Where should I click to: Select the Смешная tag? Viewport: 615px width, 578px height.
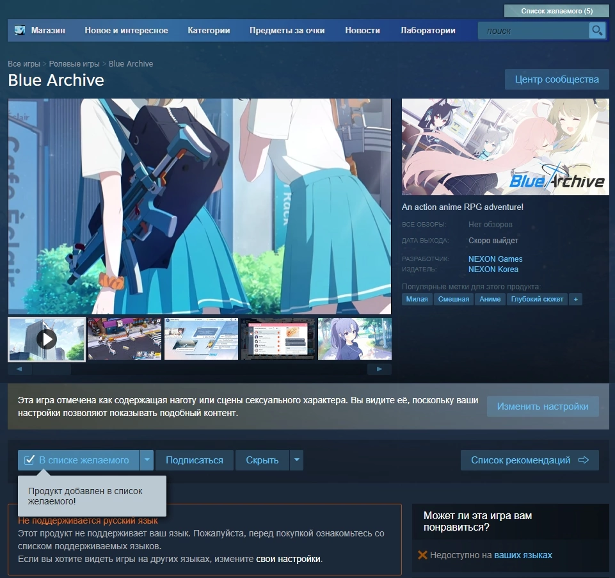(453, 299)
